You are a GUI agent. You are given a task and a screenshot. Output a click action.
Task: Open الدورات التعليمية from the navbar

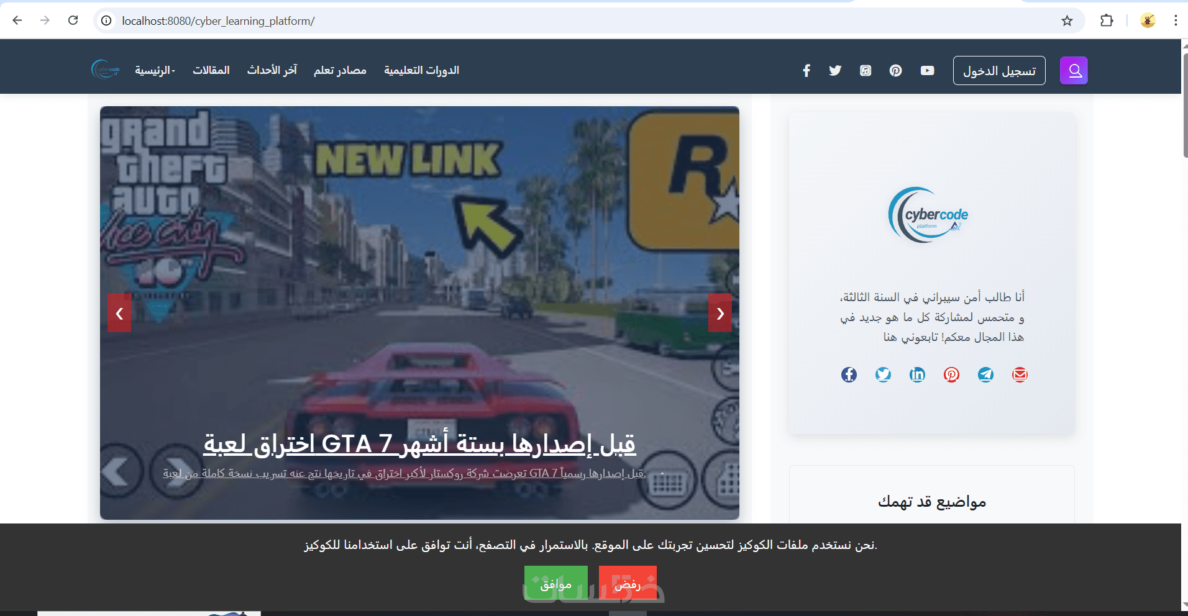tap(422, 70)
